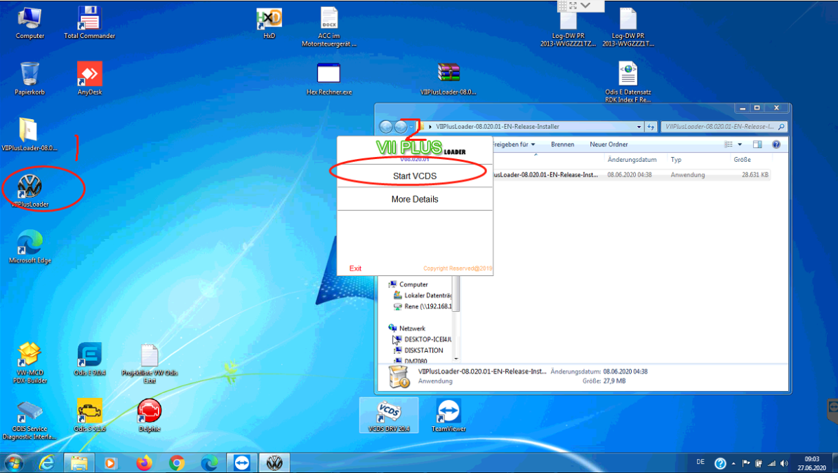Image resolution: width=838 pixels, height=473 pixels.
Task: Click the Brennen toolbar item
Action: [x=562, y=144]
